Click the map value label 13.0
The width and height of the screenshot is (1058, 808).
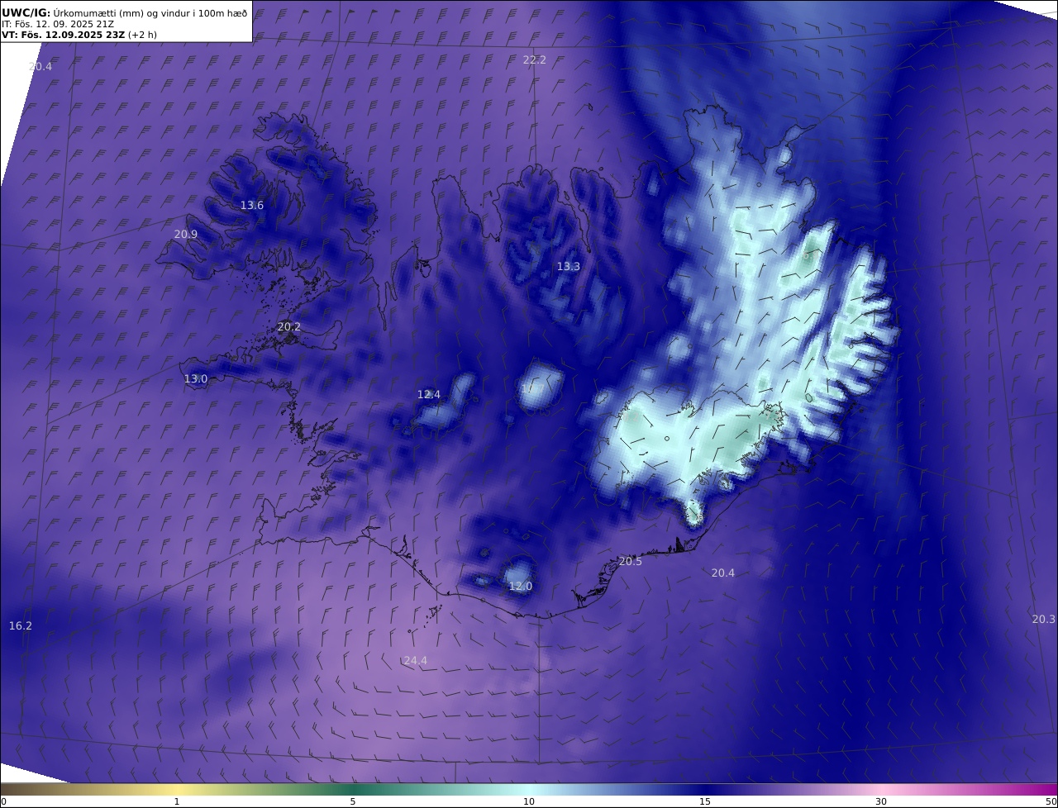196,379
